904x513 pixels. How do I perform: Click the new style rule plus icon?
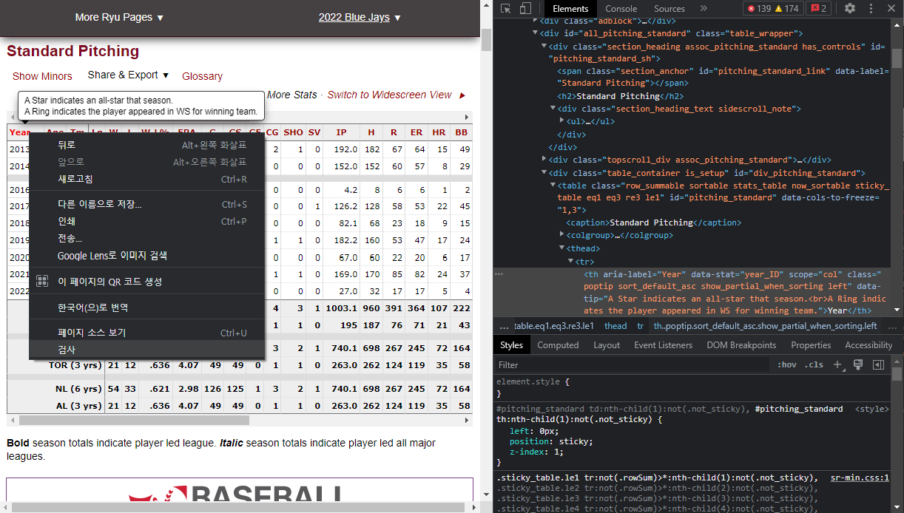coord(838,365)
